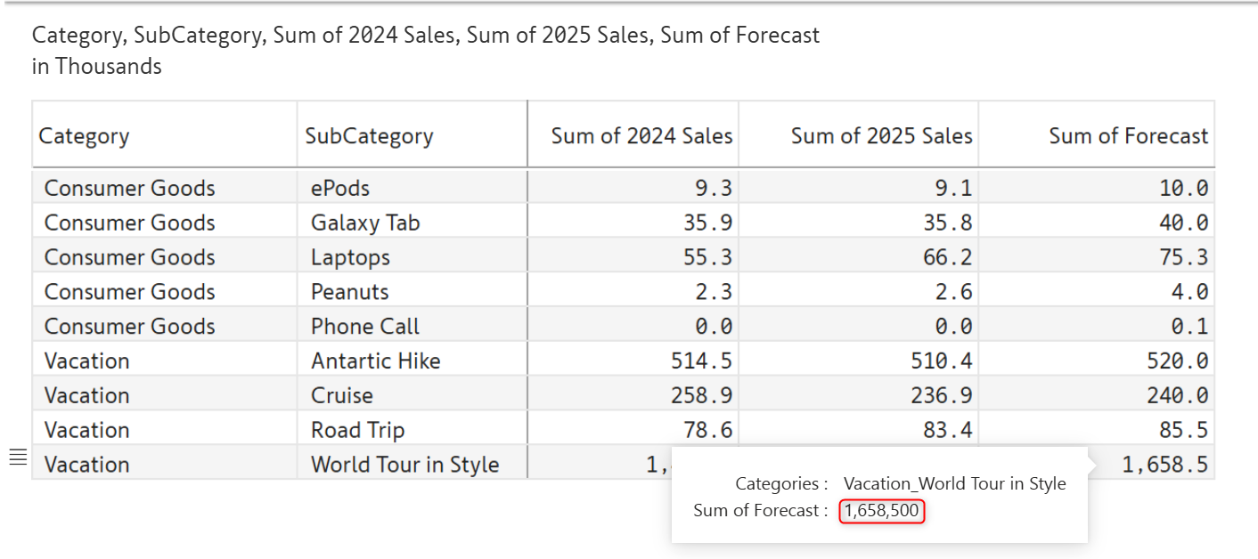Select the Phone Call subcategory cell
The width and height of the screenshot is (1258, 559).
coord(365,327)
